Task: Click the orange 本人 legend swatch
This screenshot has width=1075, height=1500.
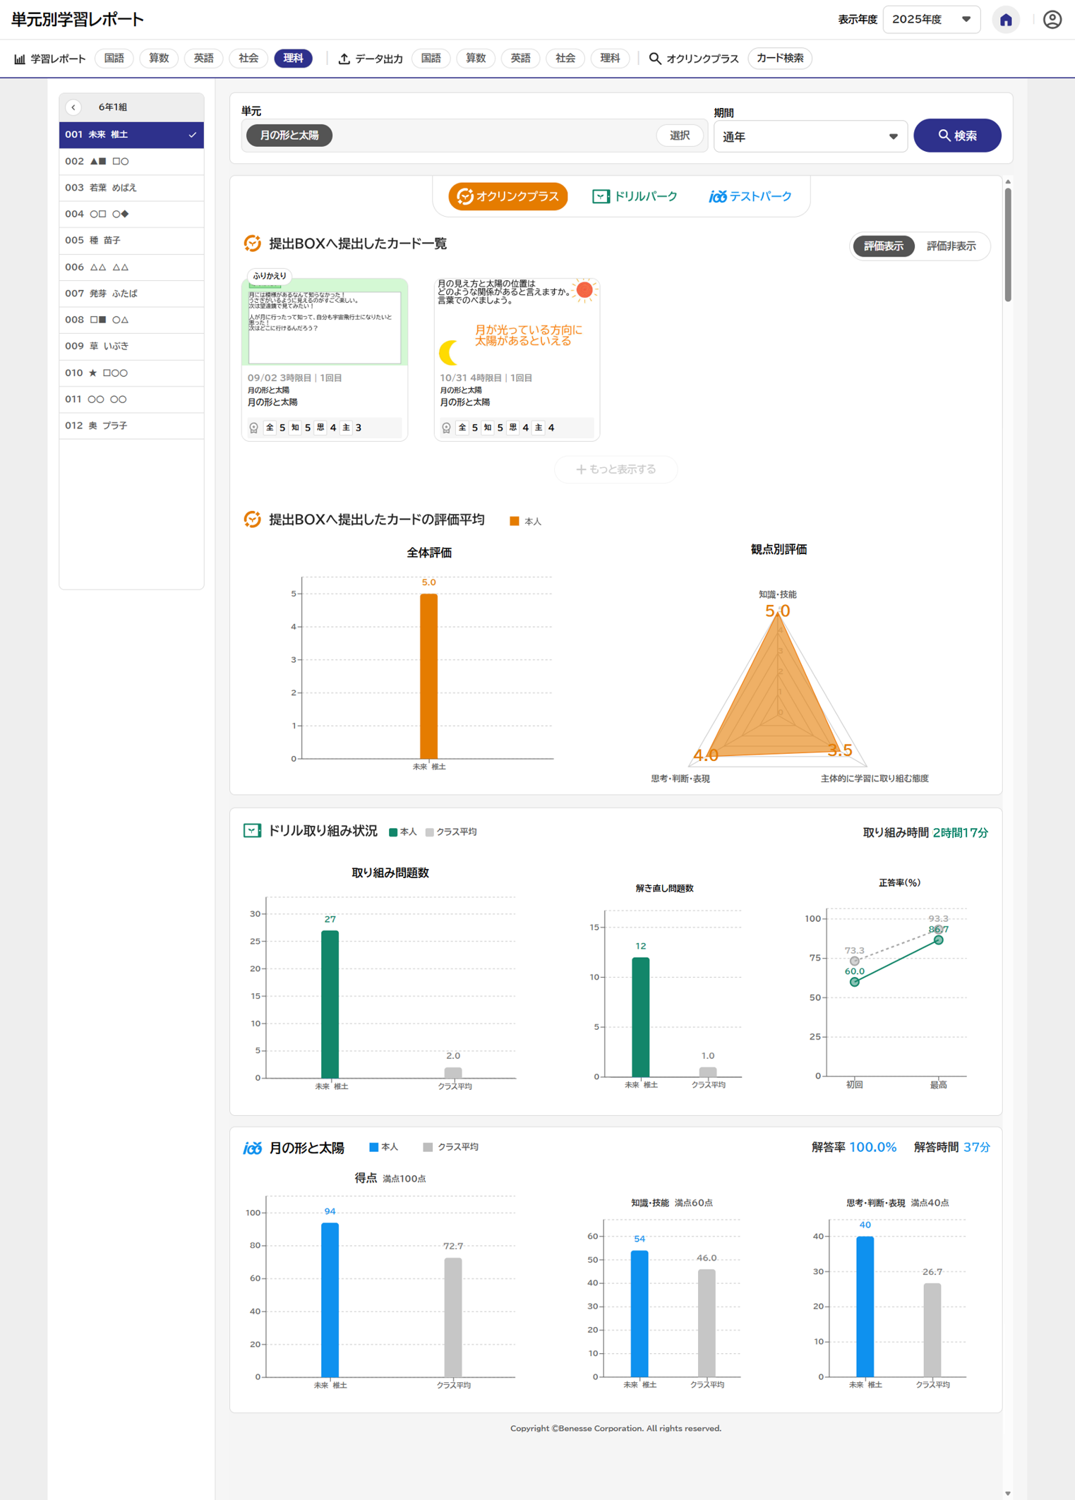Action: pos(515,521)
